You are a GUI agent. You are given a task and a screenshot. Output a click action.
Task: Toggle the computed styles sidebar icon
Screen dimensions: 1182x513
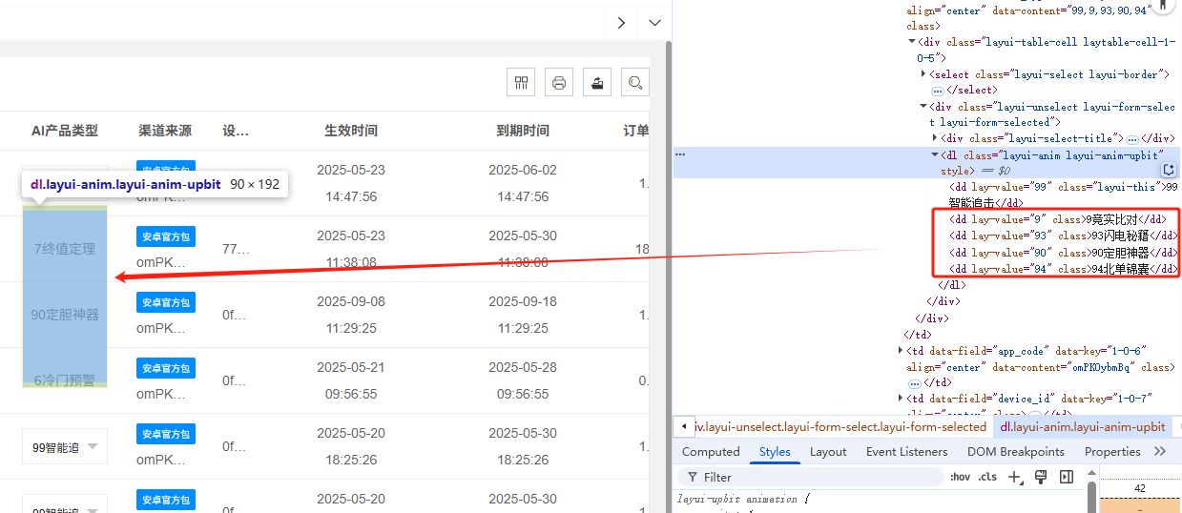click(1067, 477)
